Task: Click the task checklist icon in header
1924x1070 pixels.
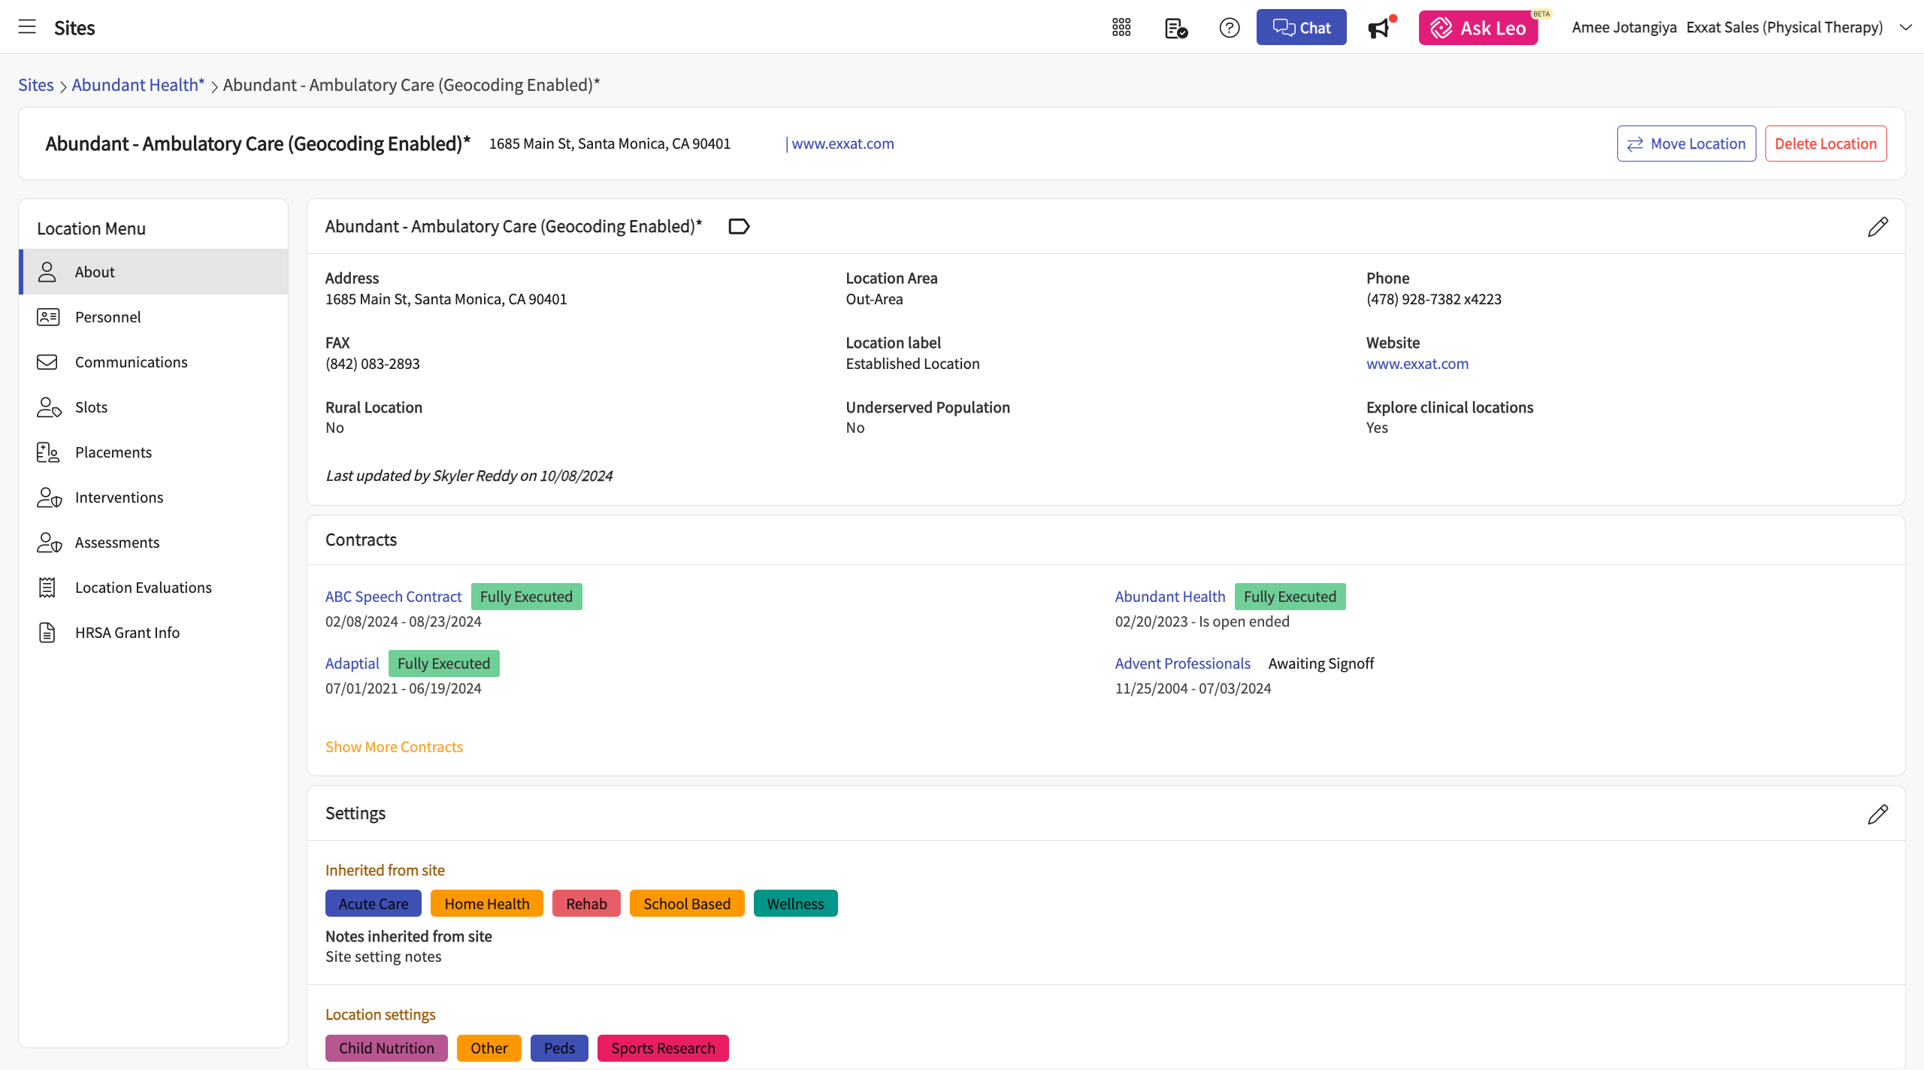Action: pos(1175,28)
